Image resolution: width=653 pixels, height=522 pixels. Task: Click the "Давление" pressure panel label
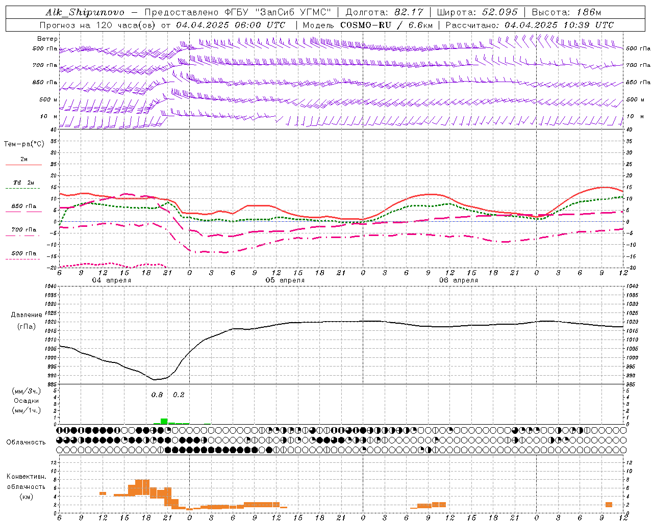click(26, 315)
